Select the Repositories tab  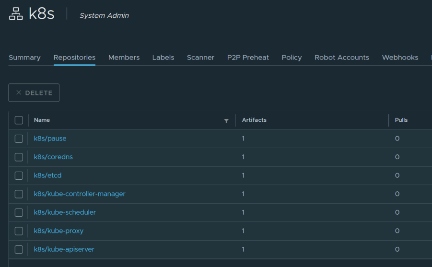click(x=74, y=58)
